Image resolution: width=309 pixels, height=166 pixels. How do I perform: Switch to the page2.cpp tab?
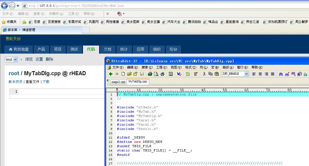coord(119,82)
